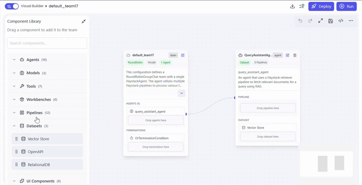Select the RelationalDB dataset component

coord(47,165)
